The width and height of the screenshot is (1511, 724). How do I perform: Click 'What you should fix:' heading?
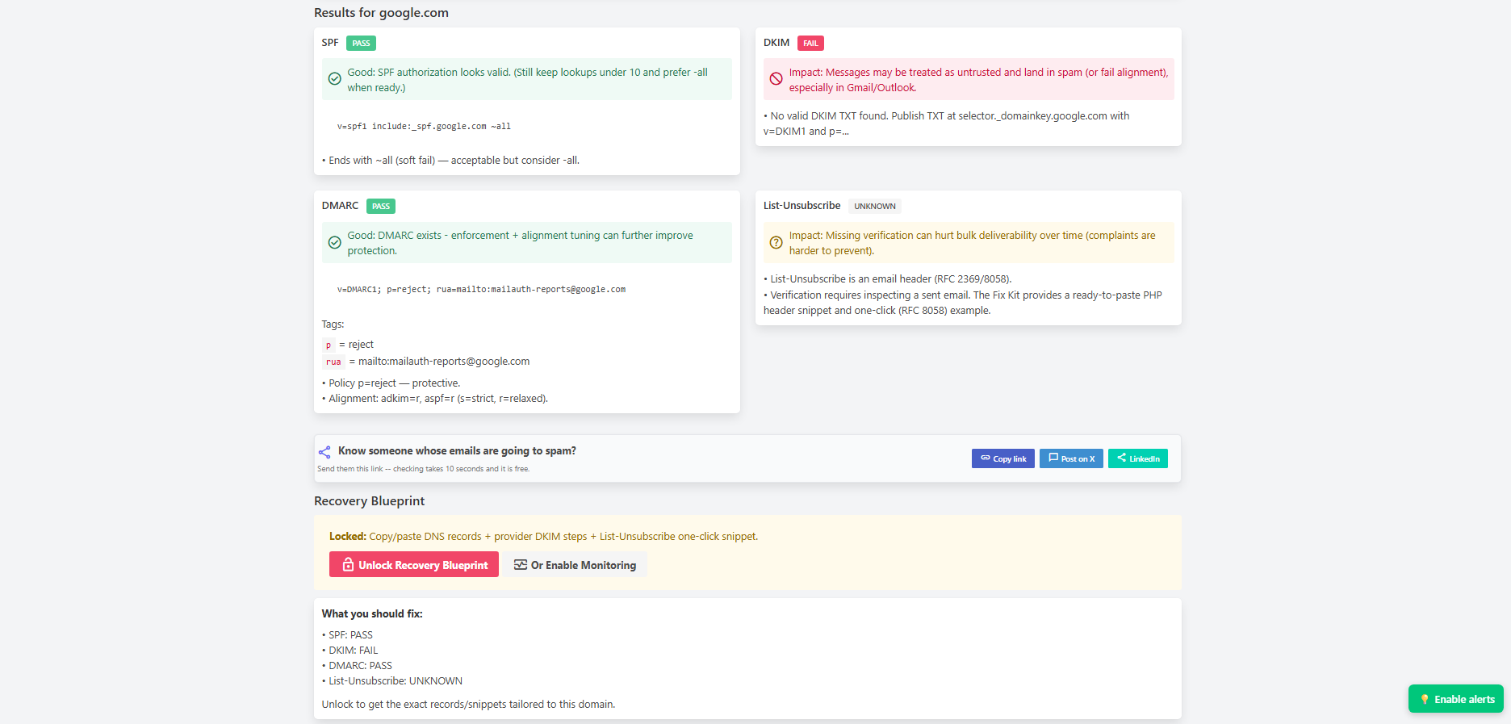tap(372, 614)
